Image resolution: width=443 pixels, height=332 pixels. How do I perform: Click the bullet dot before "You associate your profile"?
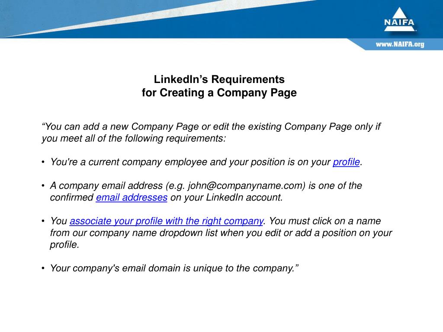43,221
